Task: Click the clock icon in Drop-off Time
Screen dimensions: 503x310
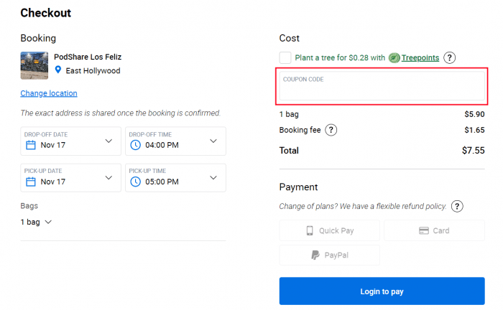Action: click(135, 145)
